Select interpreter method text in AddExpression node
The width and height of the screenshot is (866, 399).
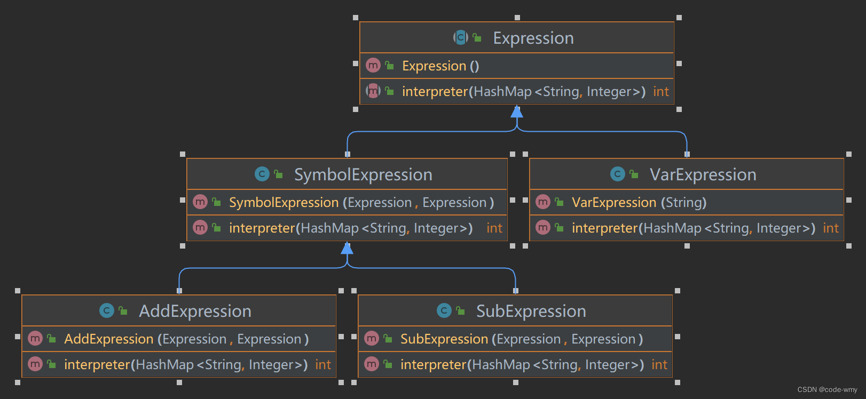(x=186, y=365)
